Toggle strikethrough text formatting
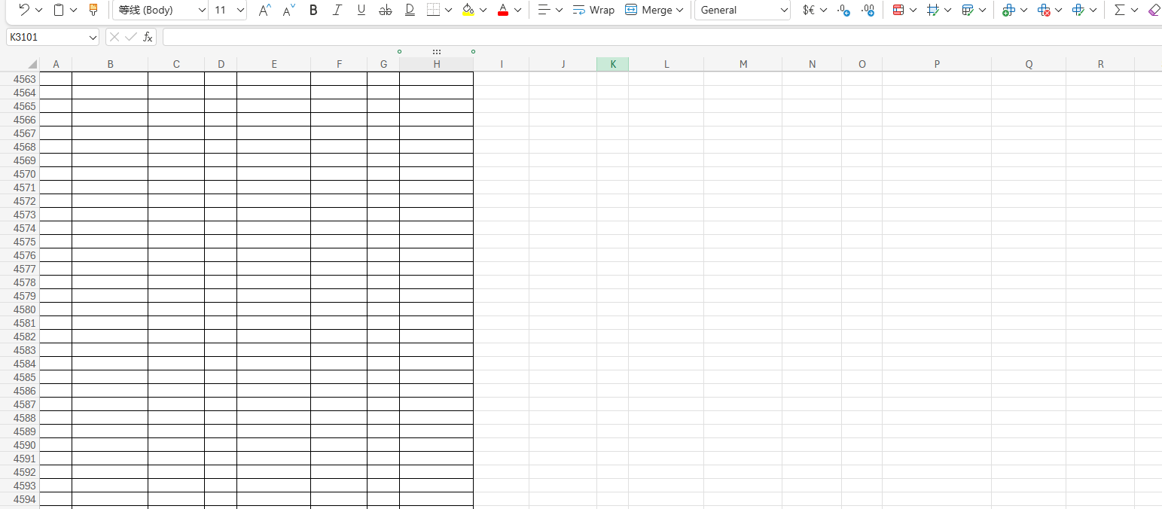The height and width of the screenshot is (509, 1162). click(x=385, y=10)
